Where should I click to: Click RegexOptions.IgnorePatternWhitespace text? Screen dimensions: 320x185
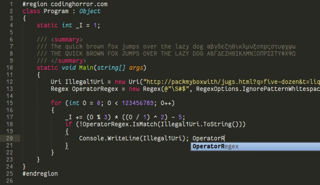tap(258, 89)
